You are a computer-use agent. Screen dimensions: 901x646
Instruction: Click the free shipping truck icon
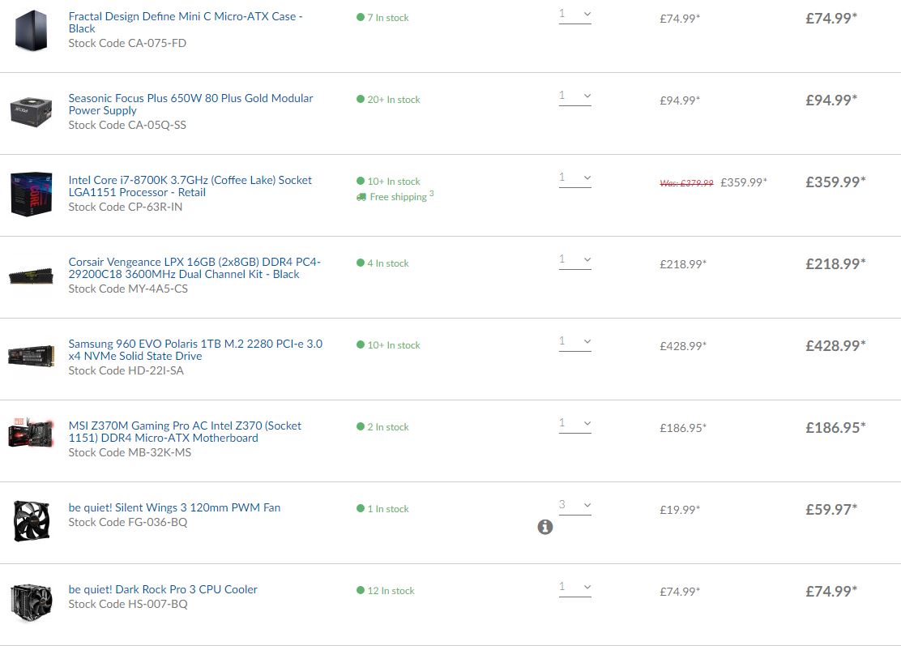[361, 197]
